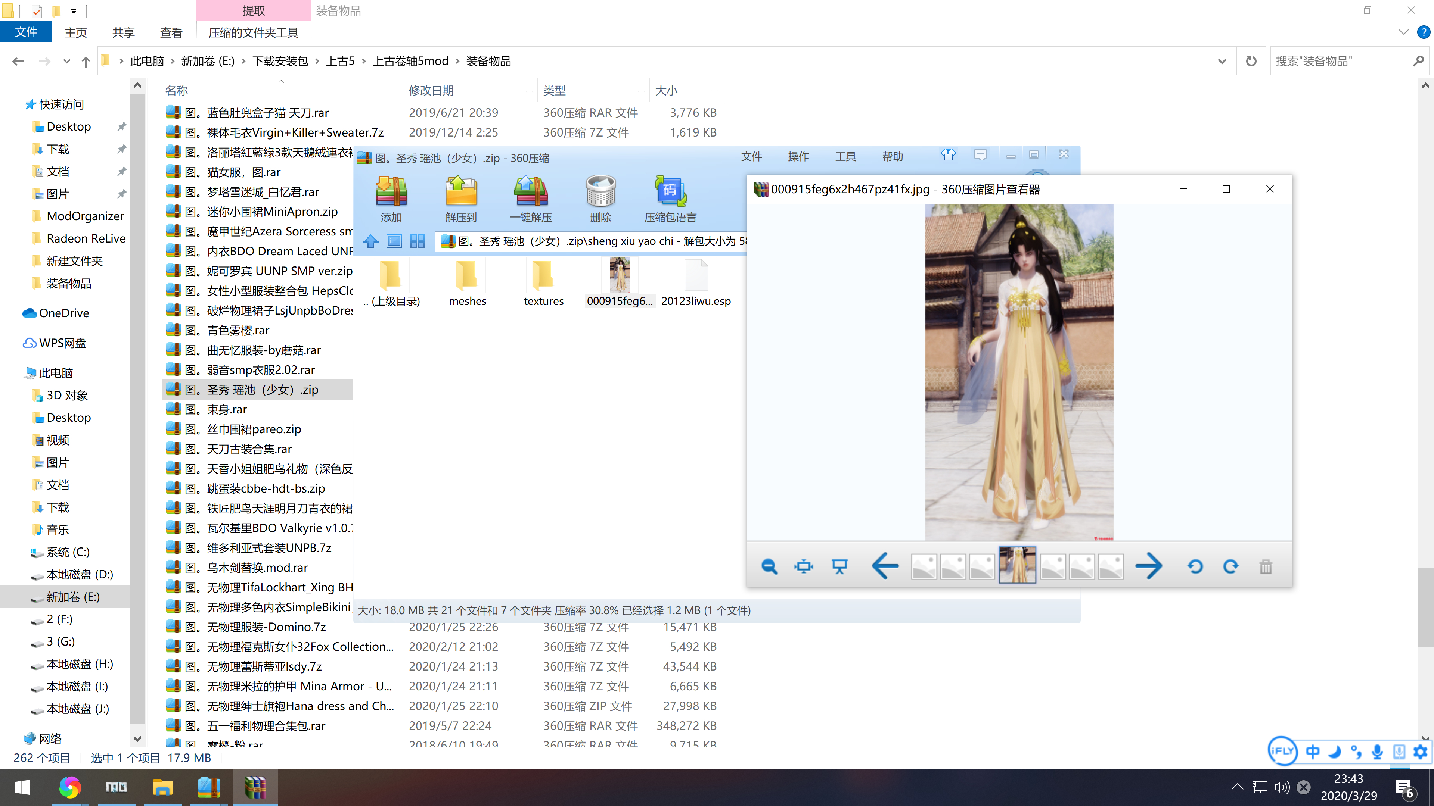This screenshot has height=806, width=1434.
Task: Toggle iFLY moon half-width mode
Action: point(1334,752)
